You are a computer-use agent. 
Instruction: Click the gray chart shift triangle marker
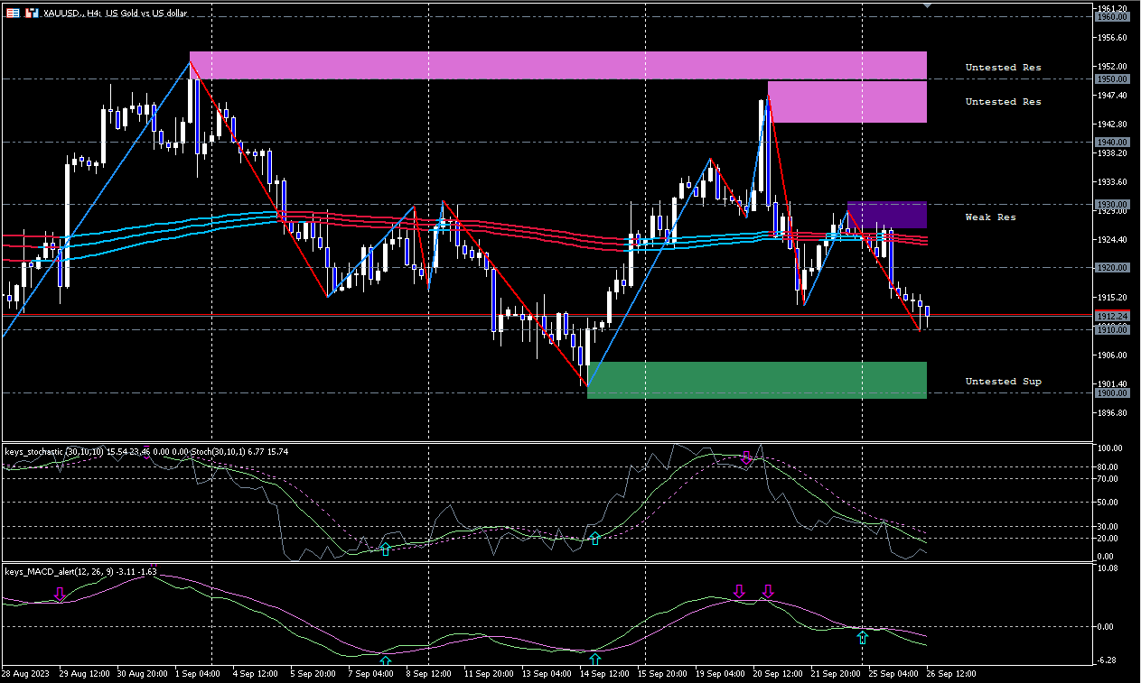pyautogui.click(x=926, y=5)
